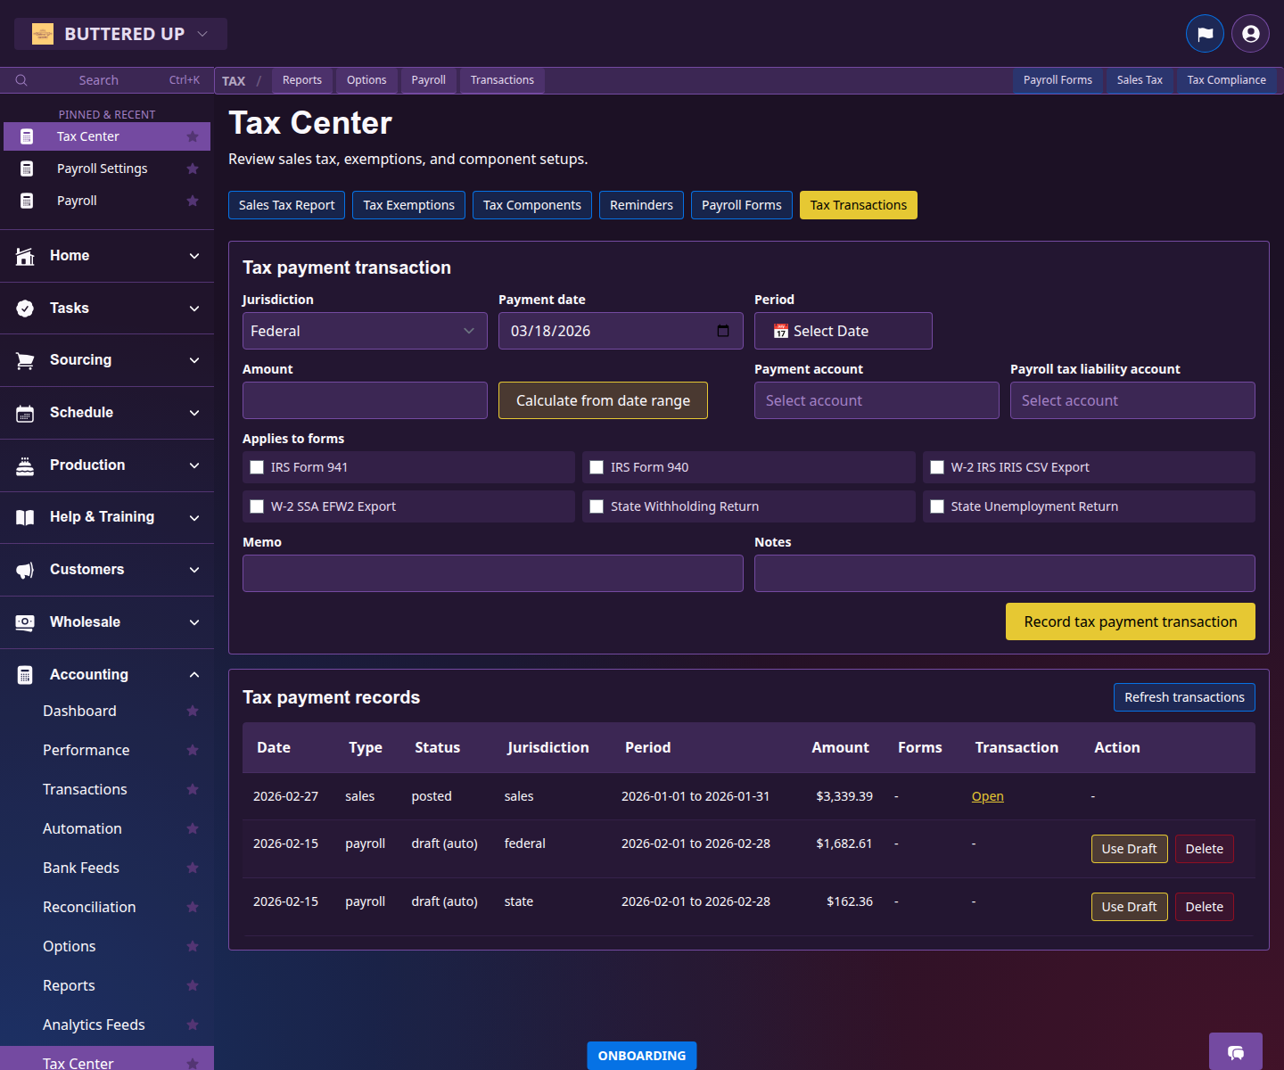Screen dimensions: 1284x1070
Task: Open the Customers megaphone icon
Action: [24, 570]
